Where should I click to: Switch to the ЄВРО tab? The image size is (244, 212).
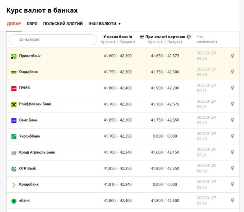pyautogui.click(x=32, y=24)
